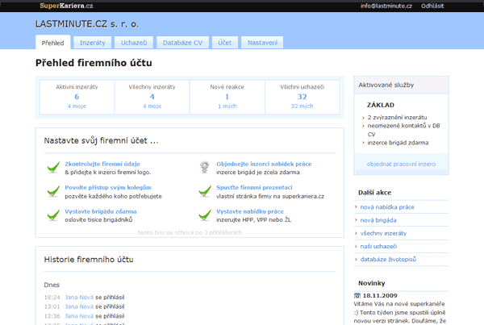
Task: Open the Vystavte nabídku práce link
Action: pyautogui.click(x=250, y=211)
